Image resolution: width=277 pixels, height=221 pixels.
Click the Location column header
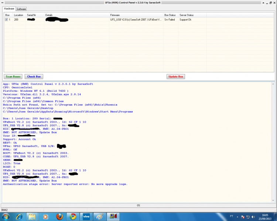[19, 15]
